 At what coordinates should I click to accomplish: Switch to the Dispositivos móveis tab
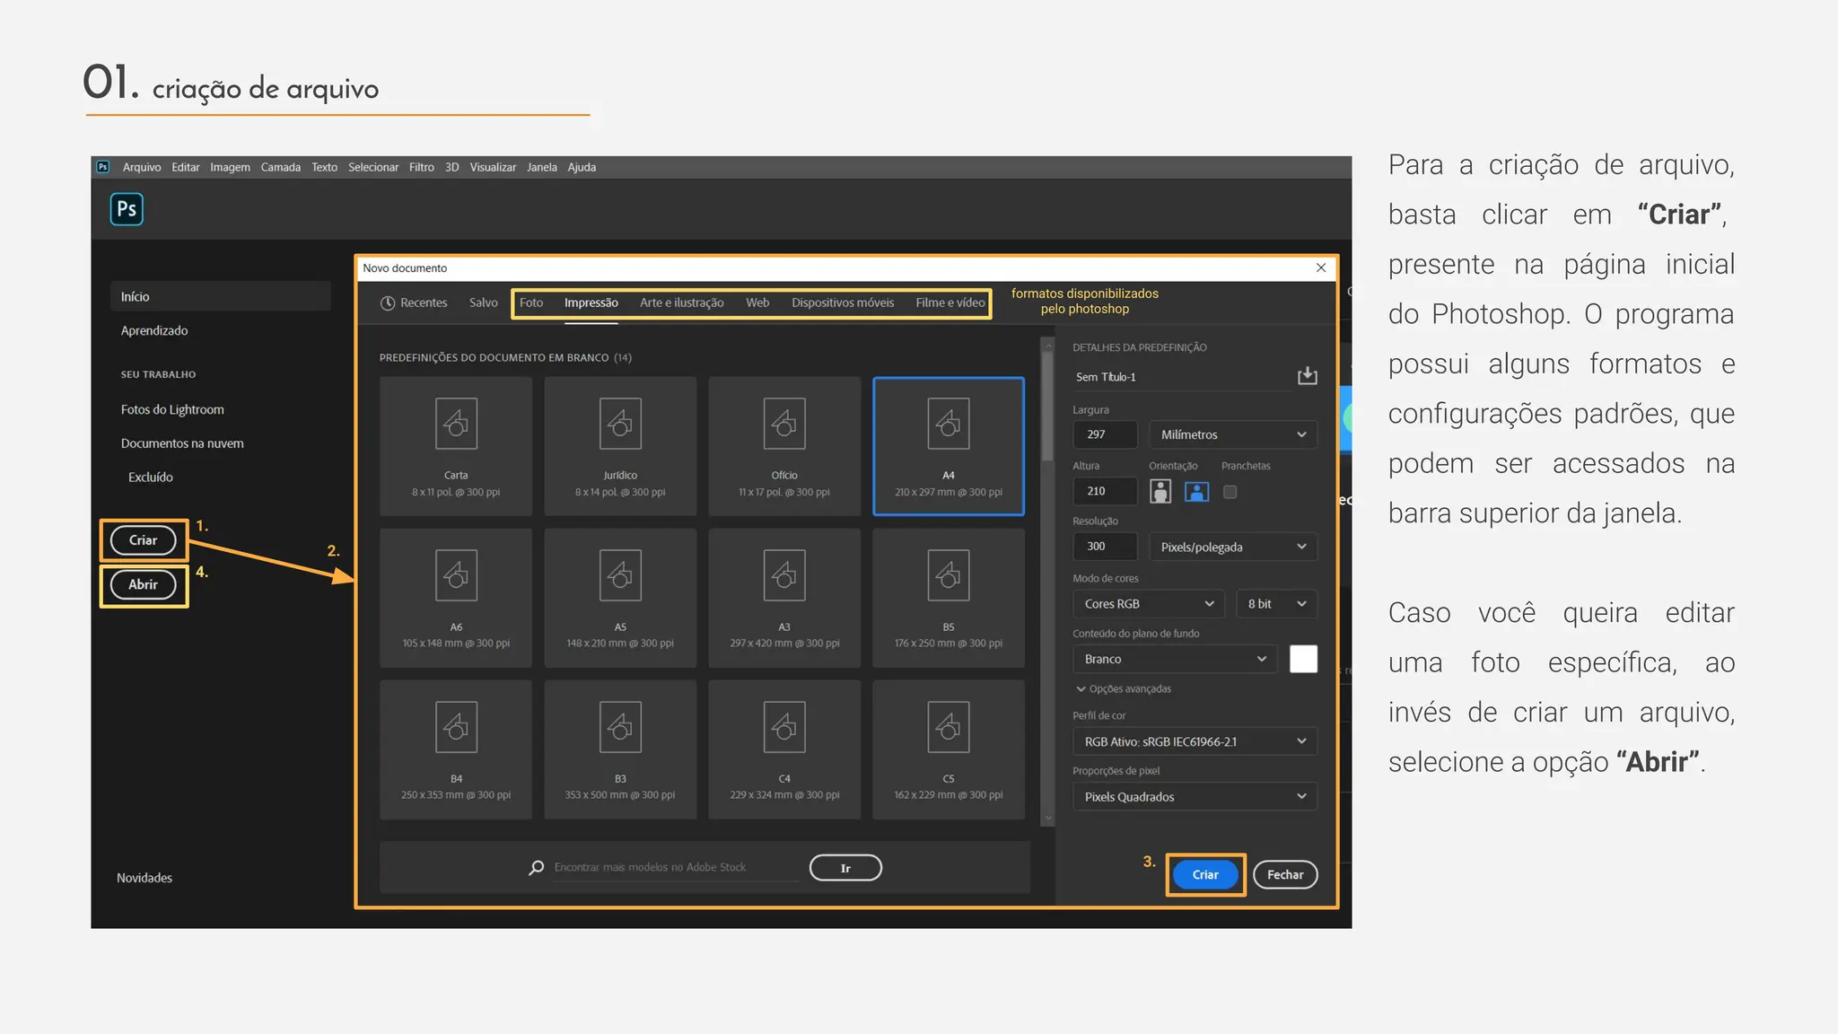coord(843,303)
